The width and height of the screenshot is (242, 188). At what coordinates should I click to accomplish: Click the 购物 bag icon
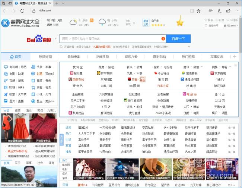coord(6,88)
